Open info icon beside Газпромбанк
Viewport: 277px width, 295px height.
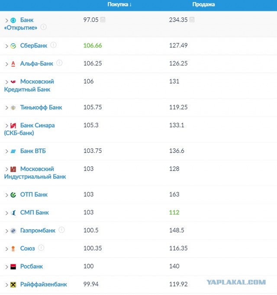pos(61,230)
